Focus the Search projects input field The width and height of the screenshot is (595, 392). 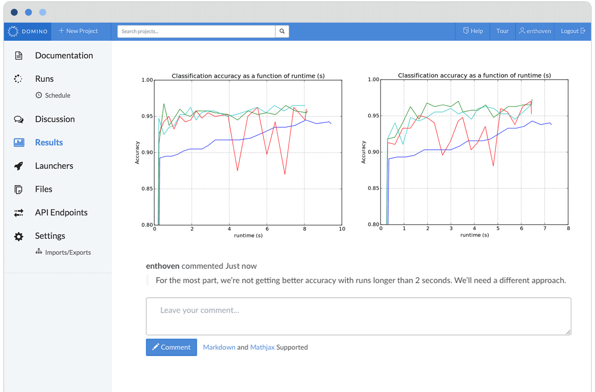click(x=196, y=31)
